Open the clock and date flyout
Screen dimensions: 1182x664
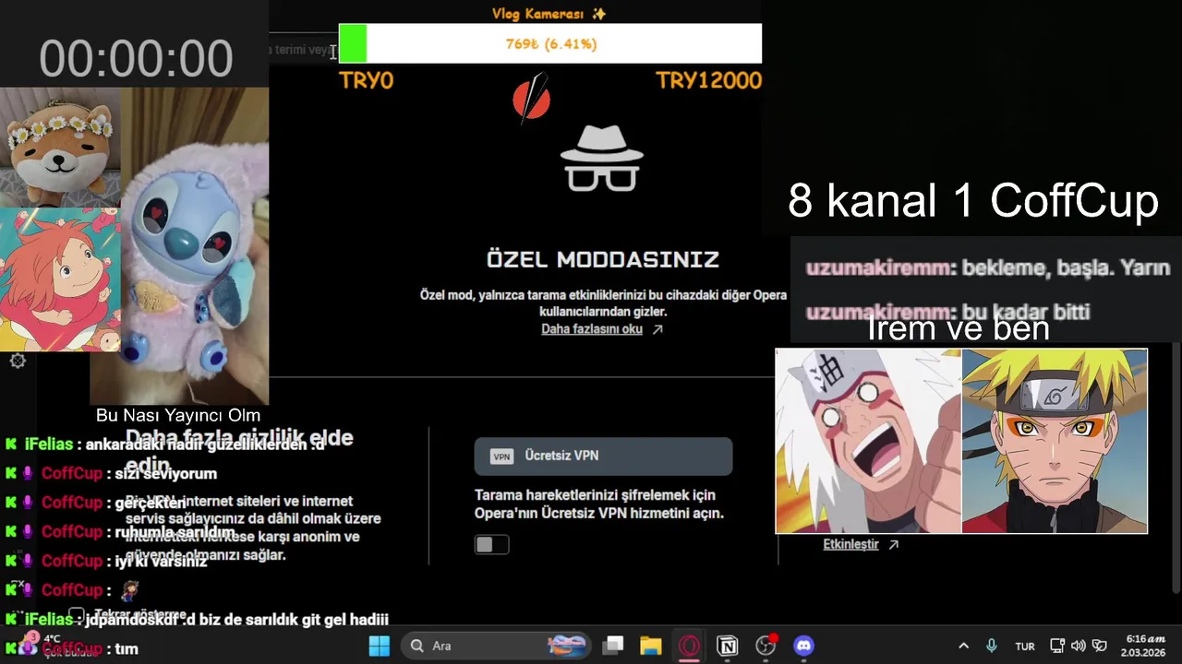(1144, 646)
